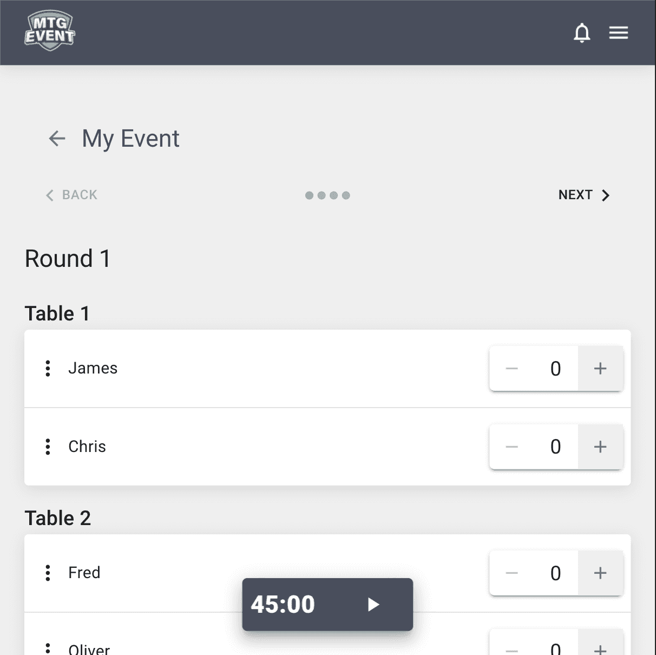This screenshot has height=655, width=656.
Task: Increase Oliver's score with plus
Action: pyautogui.click(x=600, y=648)
